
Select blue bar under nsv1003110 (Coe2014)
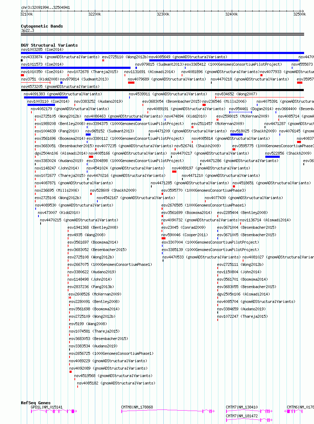[x=41, y=105]
